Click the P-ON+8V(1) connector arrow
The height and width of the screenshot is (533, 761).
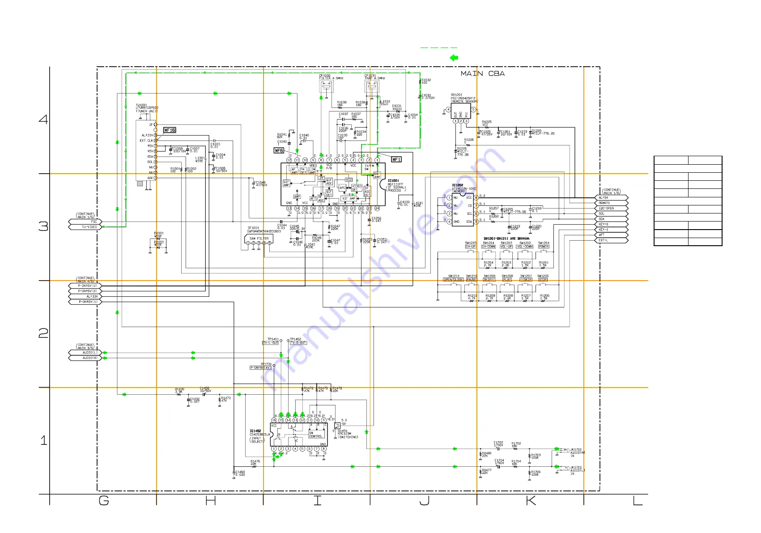pyautogui.click(x=85, y=302)
